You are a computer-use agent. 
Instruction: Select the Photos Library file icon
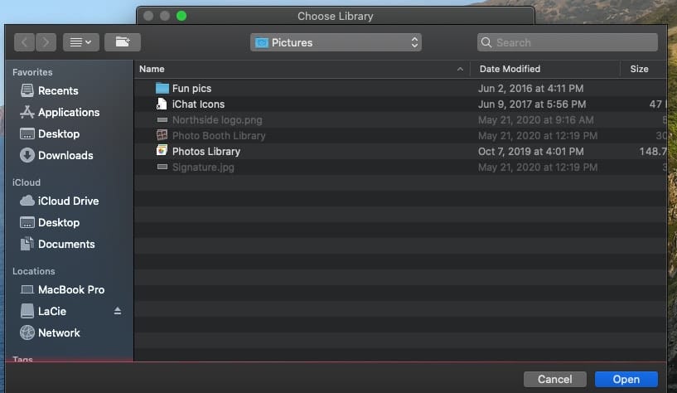click(x=162, y=152)
